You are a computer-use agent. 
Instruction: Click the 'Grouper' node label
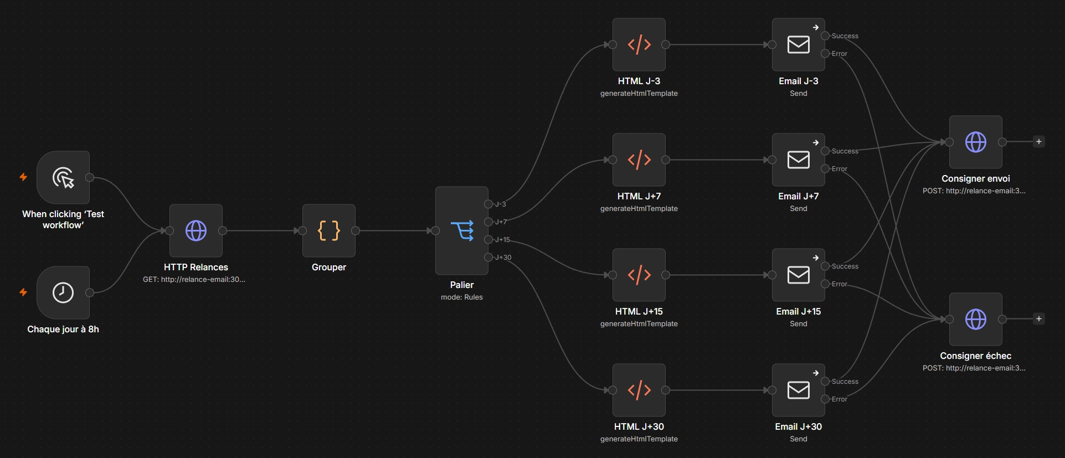click(x=329, y=267)
